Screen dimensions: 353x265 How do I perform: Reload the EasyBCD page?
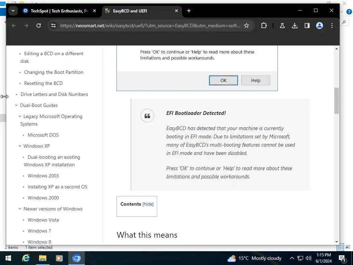click(x=39, y=26)
